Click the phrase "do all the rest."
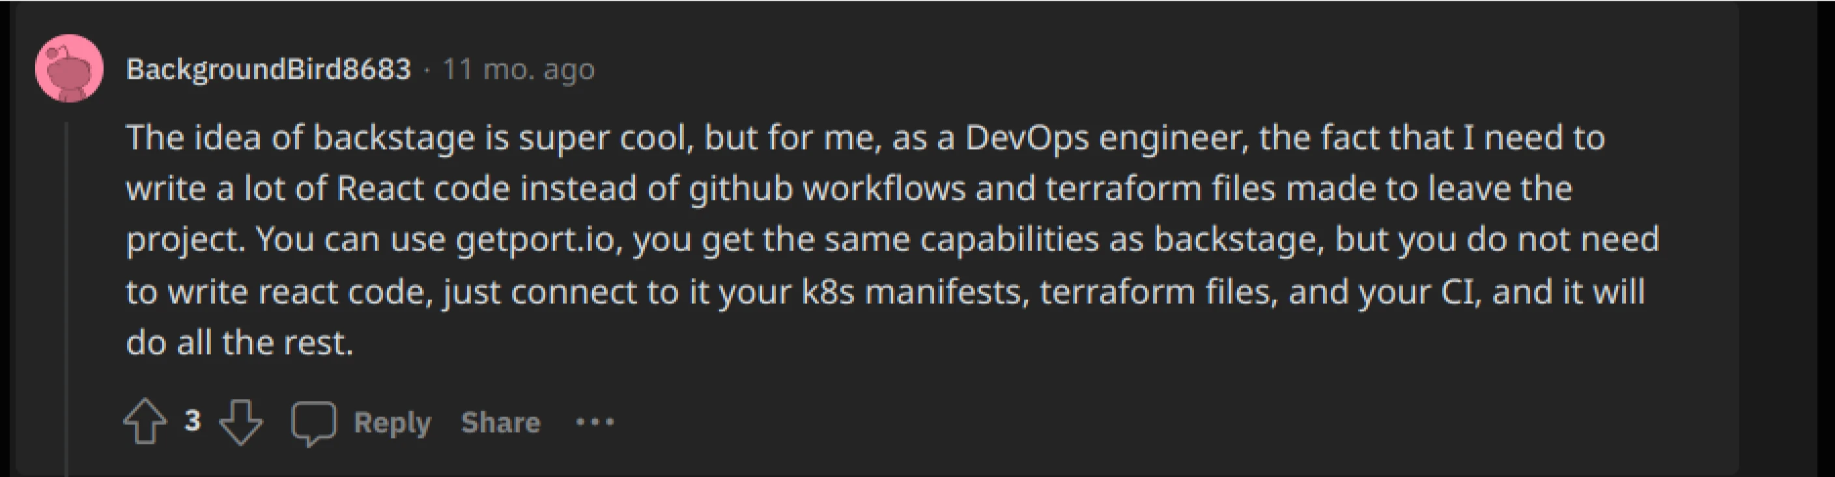The height and width of the screenshot is (477, 1835). coord(239,343)
